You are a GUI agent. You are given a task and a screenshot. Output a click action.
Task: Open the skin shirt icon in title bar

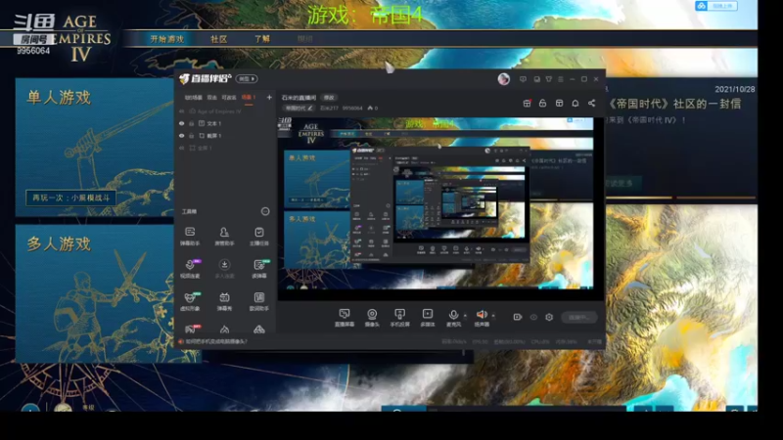[549, 79]
